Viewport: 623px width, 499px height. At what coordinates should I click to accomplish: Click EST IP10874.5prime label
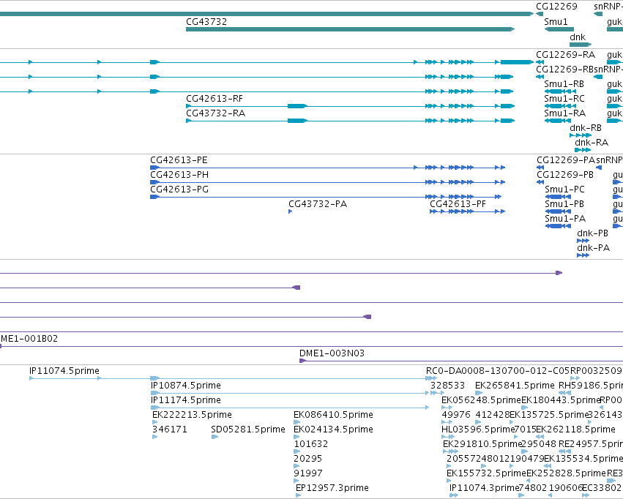coord(185,386)
